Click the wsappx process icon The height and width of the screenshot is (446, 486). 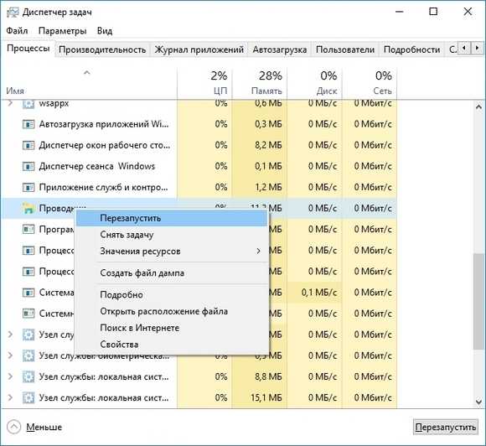pos(28,104)
